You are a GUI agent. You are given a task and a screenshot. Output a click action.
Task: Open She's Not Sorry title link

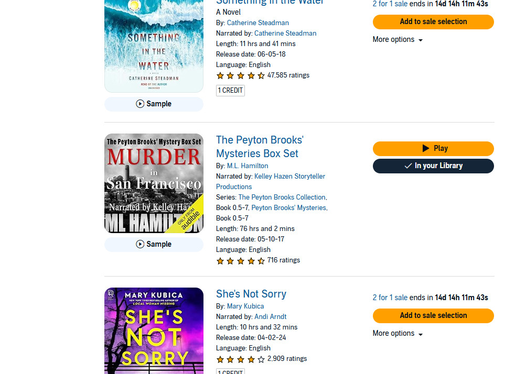coord(251,294)
